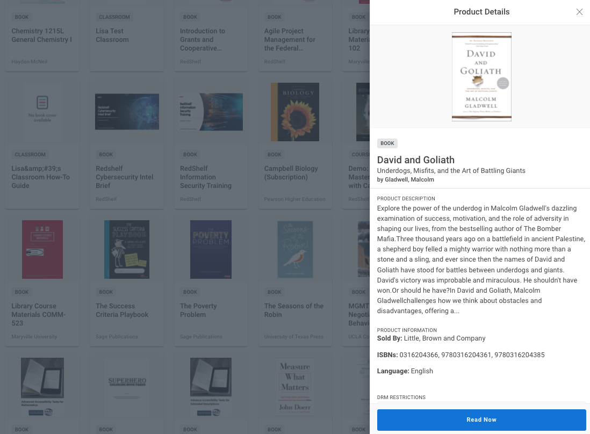Click the ISBNs line in product information

point(461,355)
